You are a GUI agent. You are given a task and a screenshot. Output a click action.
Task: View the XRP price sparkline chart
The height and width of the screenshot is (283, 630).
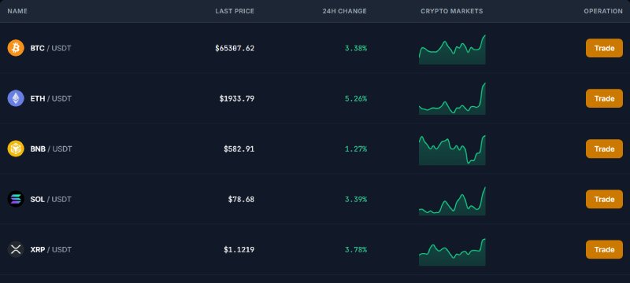[452, 252]
